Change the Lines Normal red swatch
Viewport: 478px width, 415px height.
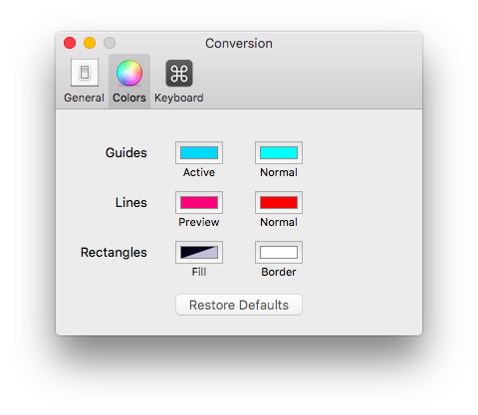[279, 202]
